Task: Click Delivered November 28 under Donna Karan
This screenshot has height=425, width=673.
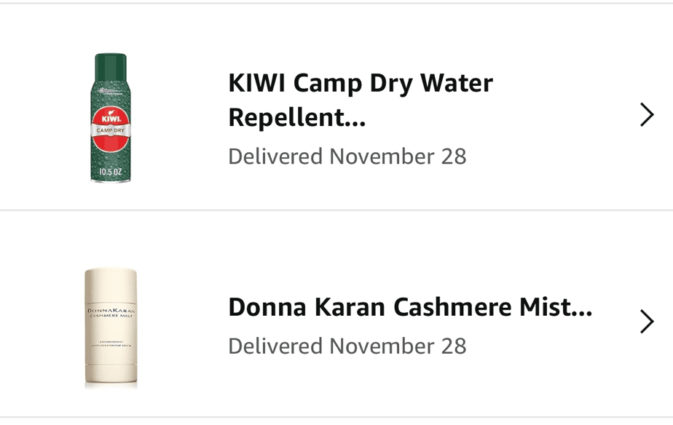Action: coord(347,345)
